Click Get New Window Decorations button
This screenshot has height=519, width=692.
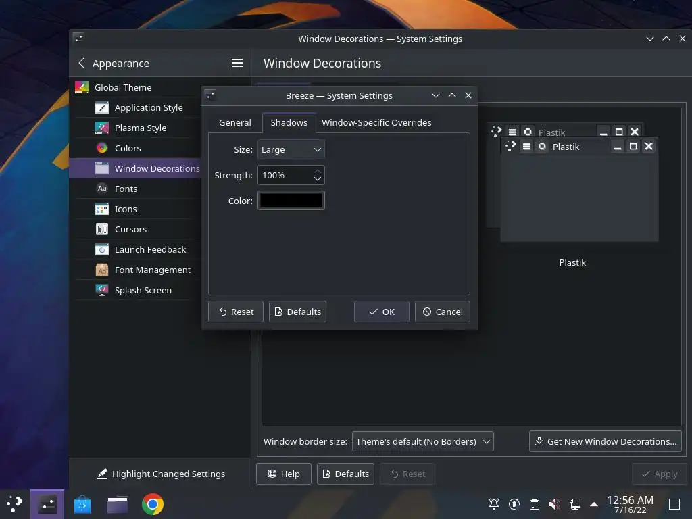[x=605, y=441]
